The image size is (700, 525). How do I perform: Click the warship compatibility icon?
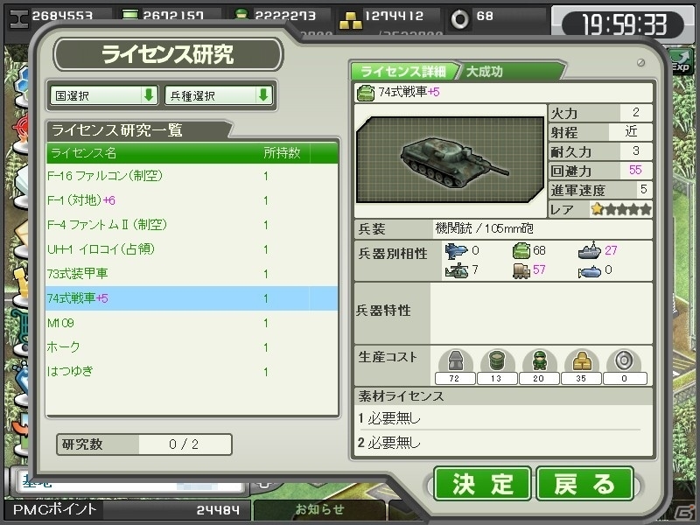590,250
